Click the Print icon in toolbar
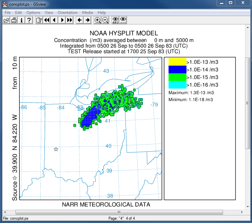This screenshot has width=252, height=223. click(x=14, y=20)
